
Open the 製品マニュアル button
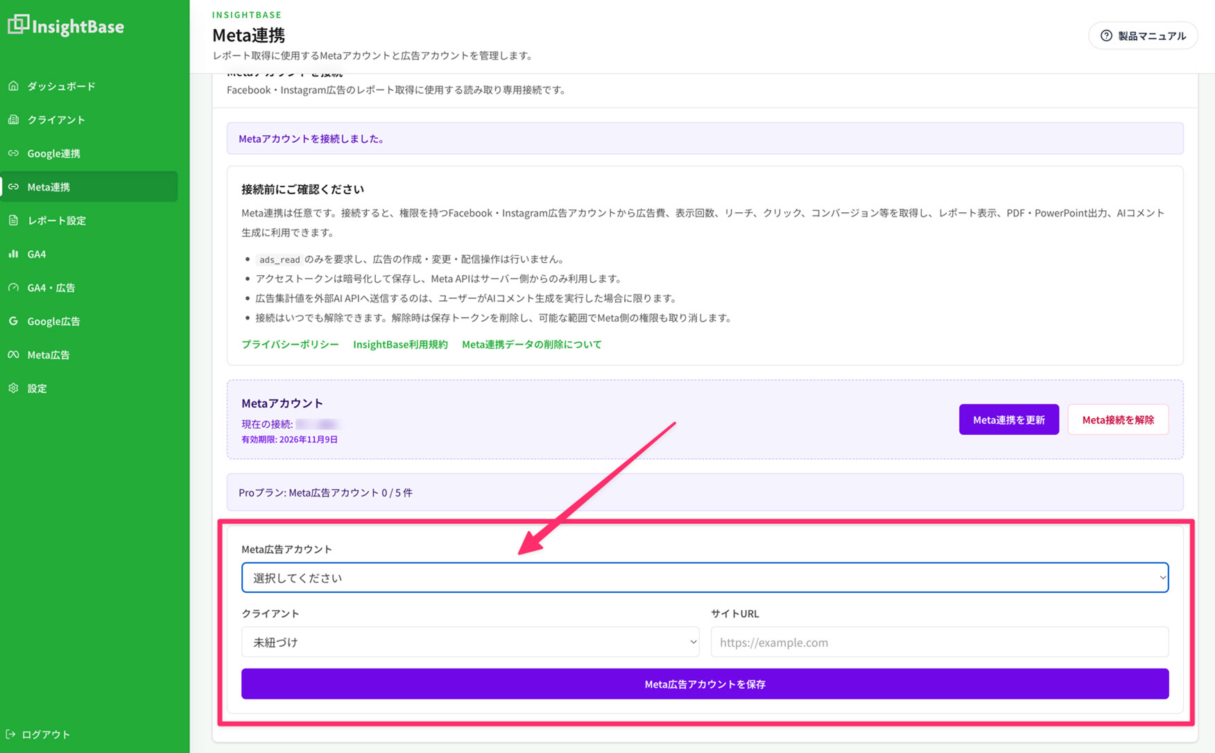1143,35
